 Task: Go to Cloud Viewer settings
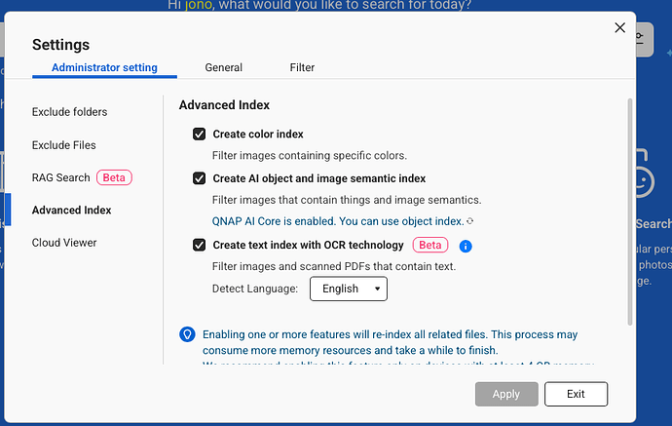tap(64, 243)
